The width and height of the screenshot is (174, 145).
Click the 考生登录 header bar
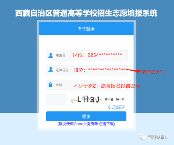pos(86,28)
